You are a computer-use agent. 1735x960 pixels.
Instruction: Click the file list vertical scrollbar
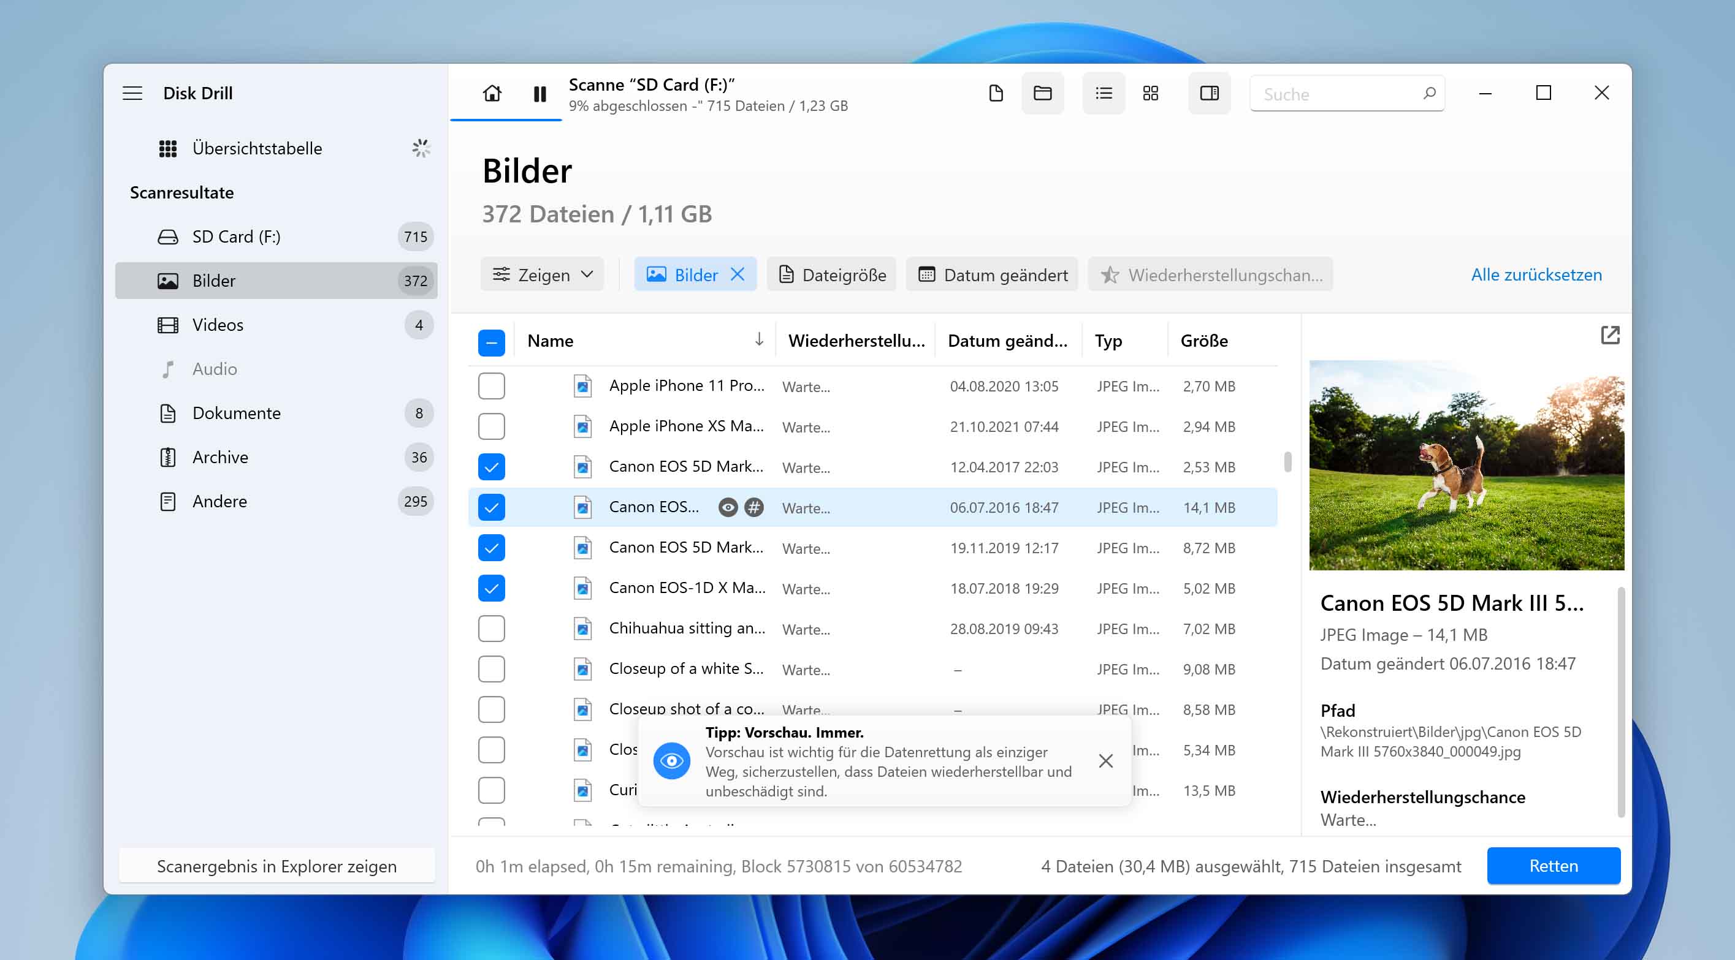click(x=1287, y=462)
